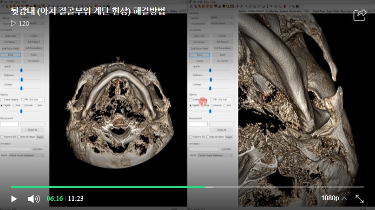Viewport: 375px width, 210px height.
Task: Switch to the Restoration tab in right window
Action: [295, 11]
